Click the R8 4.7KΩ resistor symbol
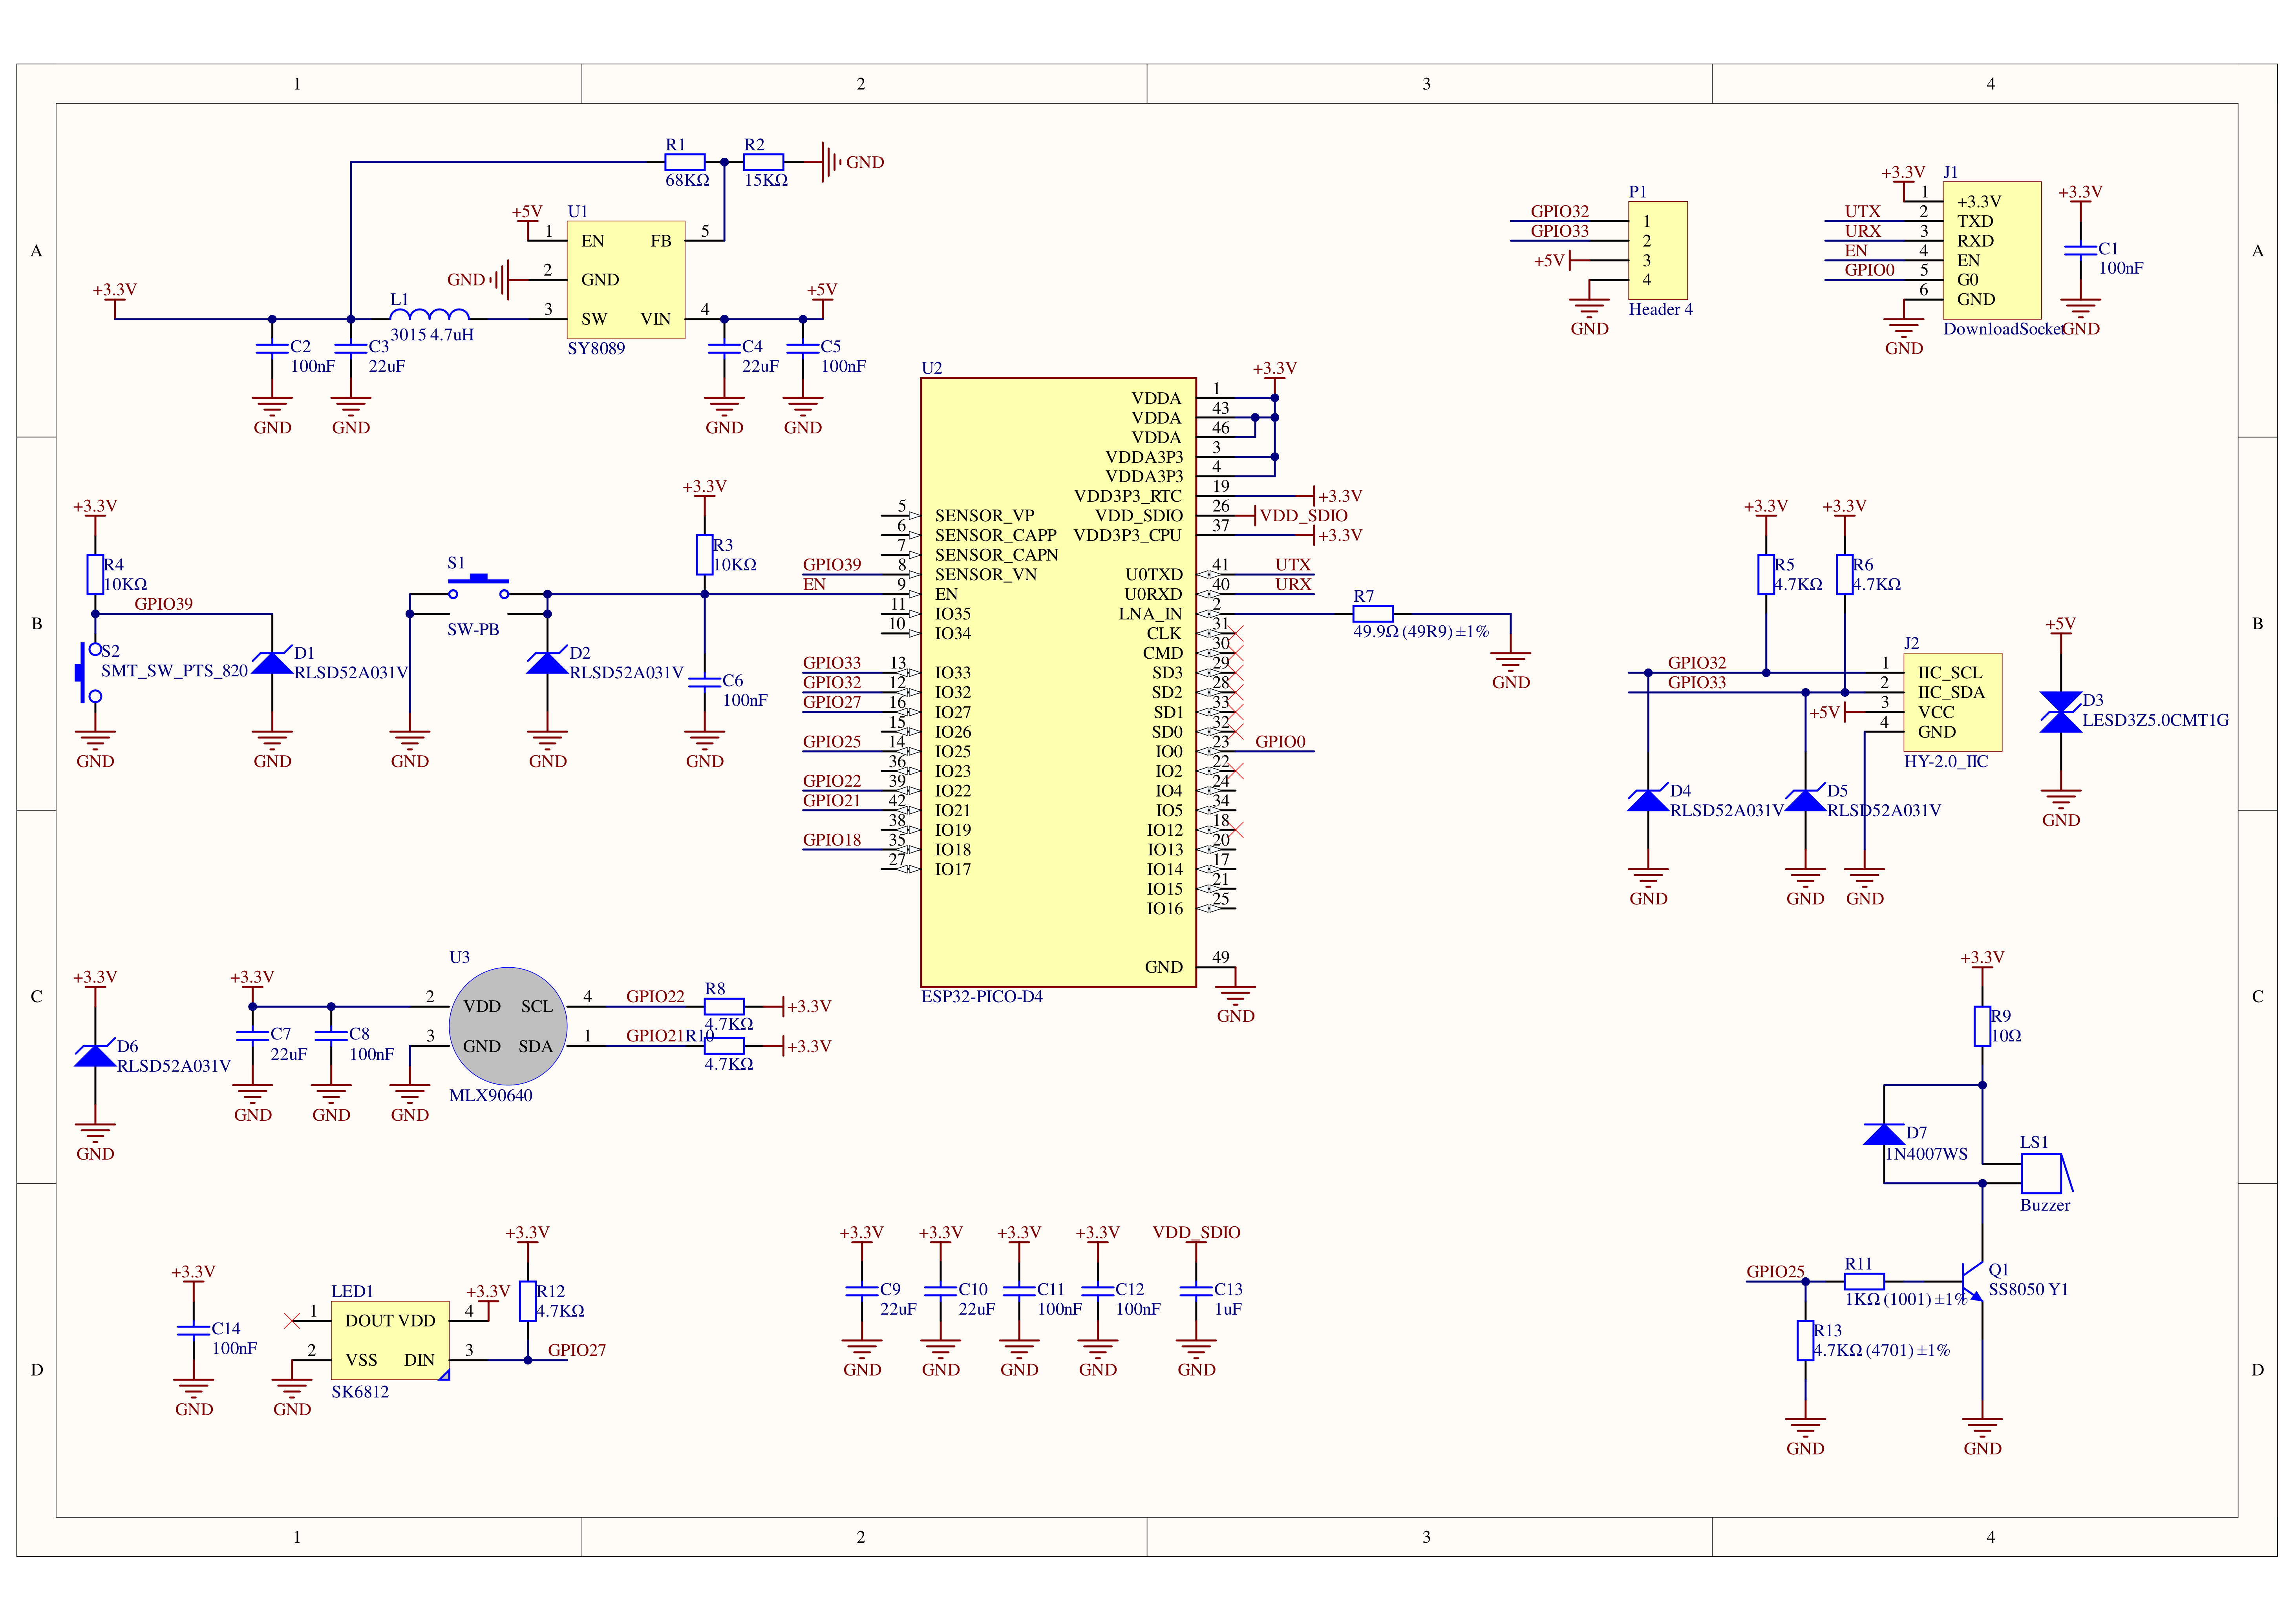The image size is (2296, 1622). tap(724, 1006)
